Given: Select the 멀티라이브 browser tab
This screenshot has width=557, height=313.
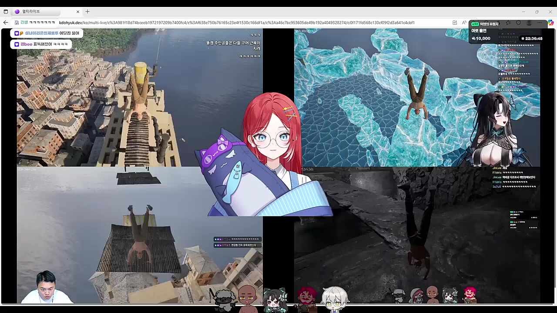Looking at the screenshot, I should click(x=47, y=12).
